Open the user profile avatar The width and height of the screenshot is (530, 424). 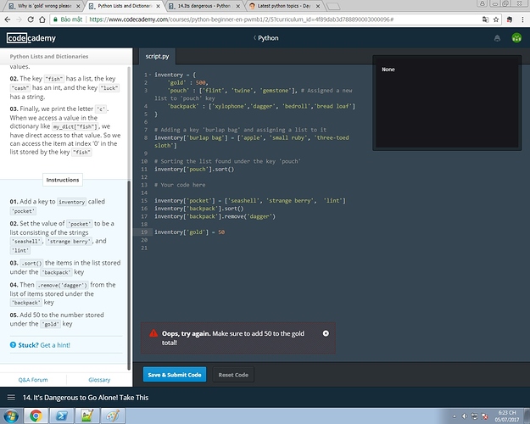click(516, 38)
